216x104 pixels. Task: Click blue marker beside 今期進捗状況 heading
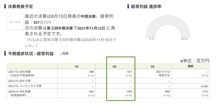coord(5,53)
